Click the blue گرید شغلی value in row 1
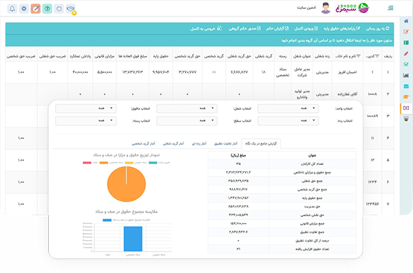Viewport: 413px width, 273px height. pyautogui.click(x=264, y=72)
